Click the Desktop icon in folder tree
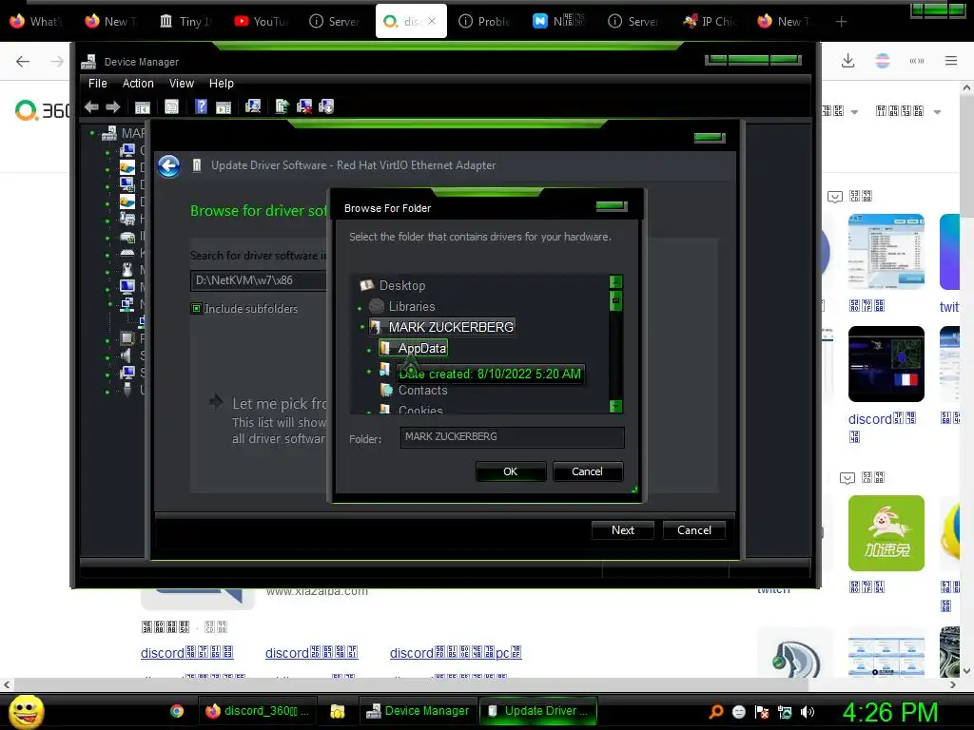 [x=366, y=285]
